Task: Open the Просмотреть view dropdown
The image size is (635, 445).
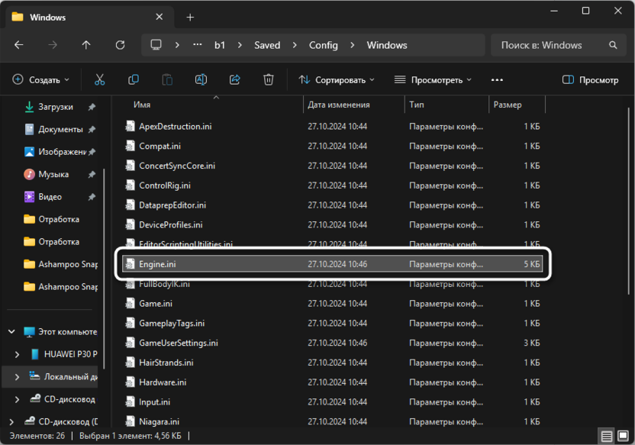Action: click(x=433, y=79)
